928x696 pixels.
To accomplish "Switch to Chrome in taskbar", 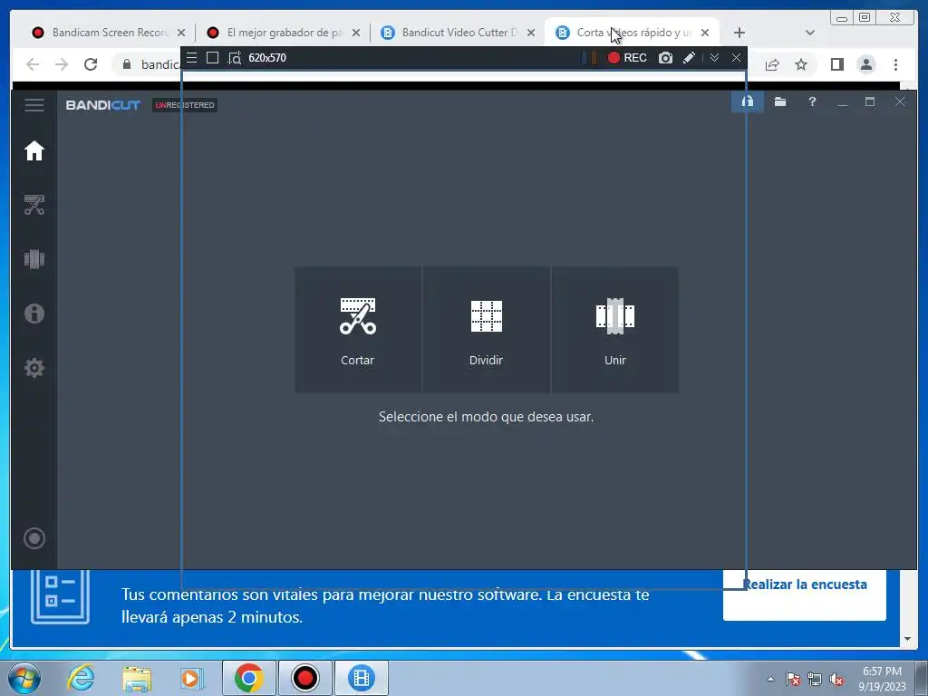I will click(248, 678).
